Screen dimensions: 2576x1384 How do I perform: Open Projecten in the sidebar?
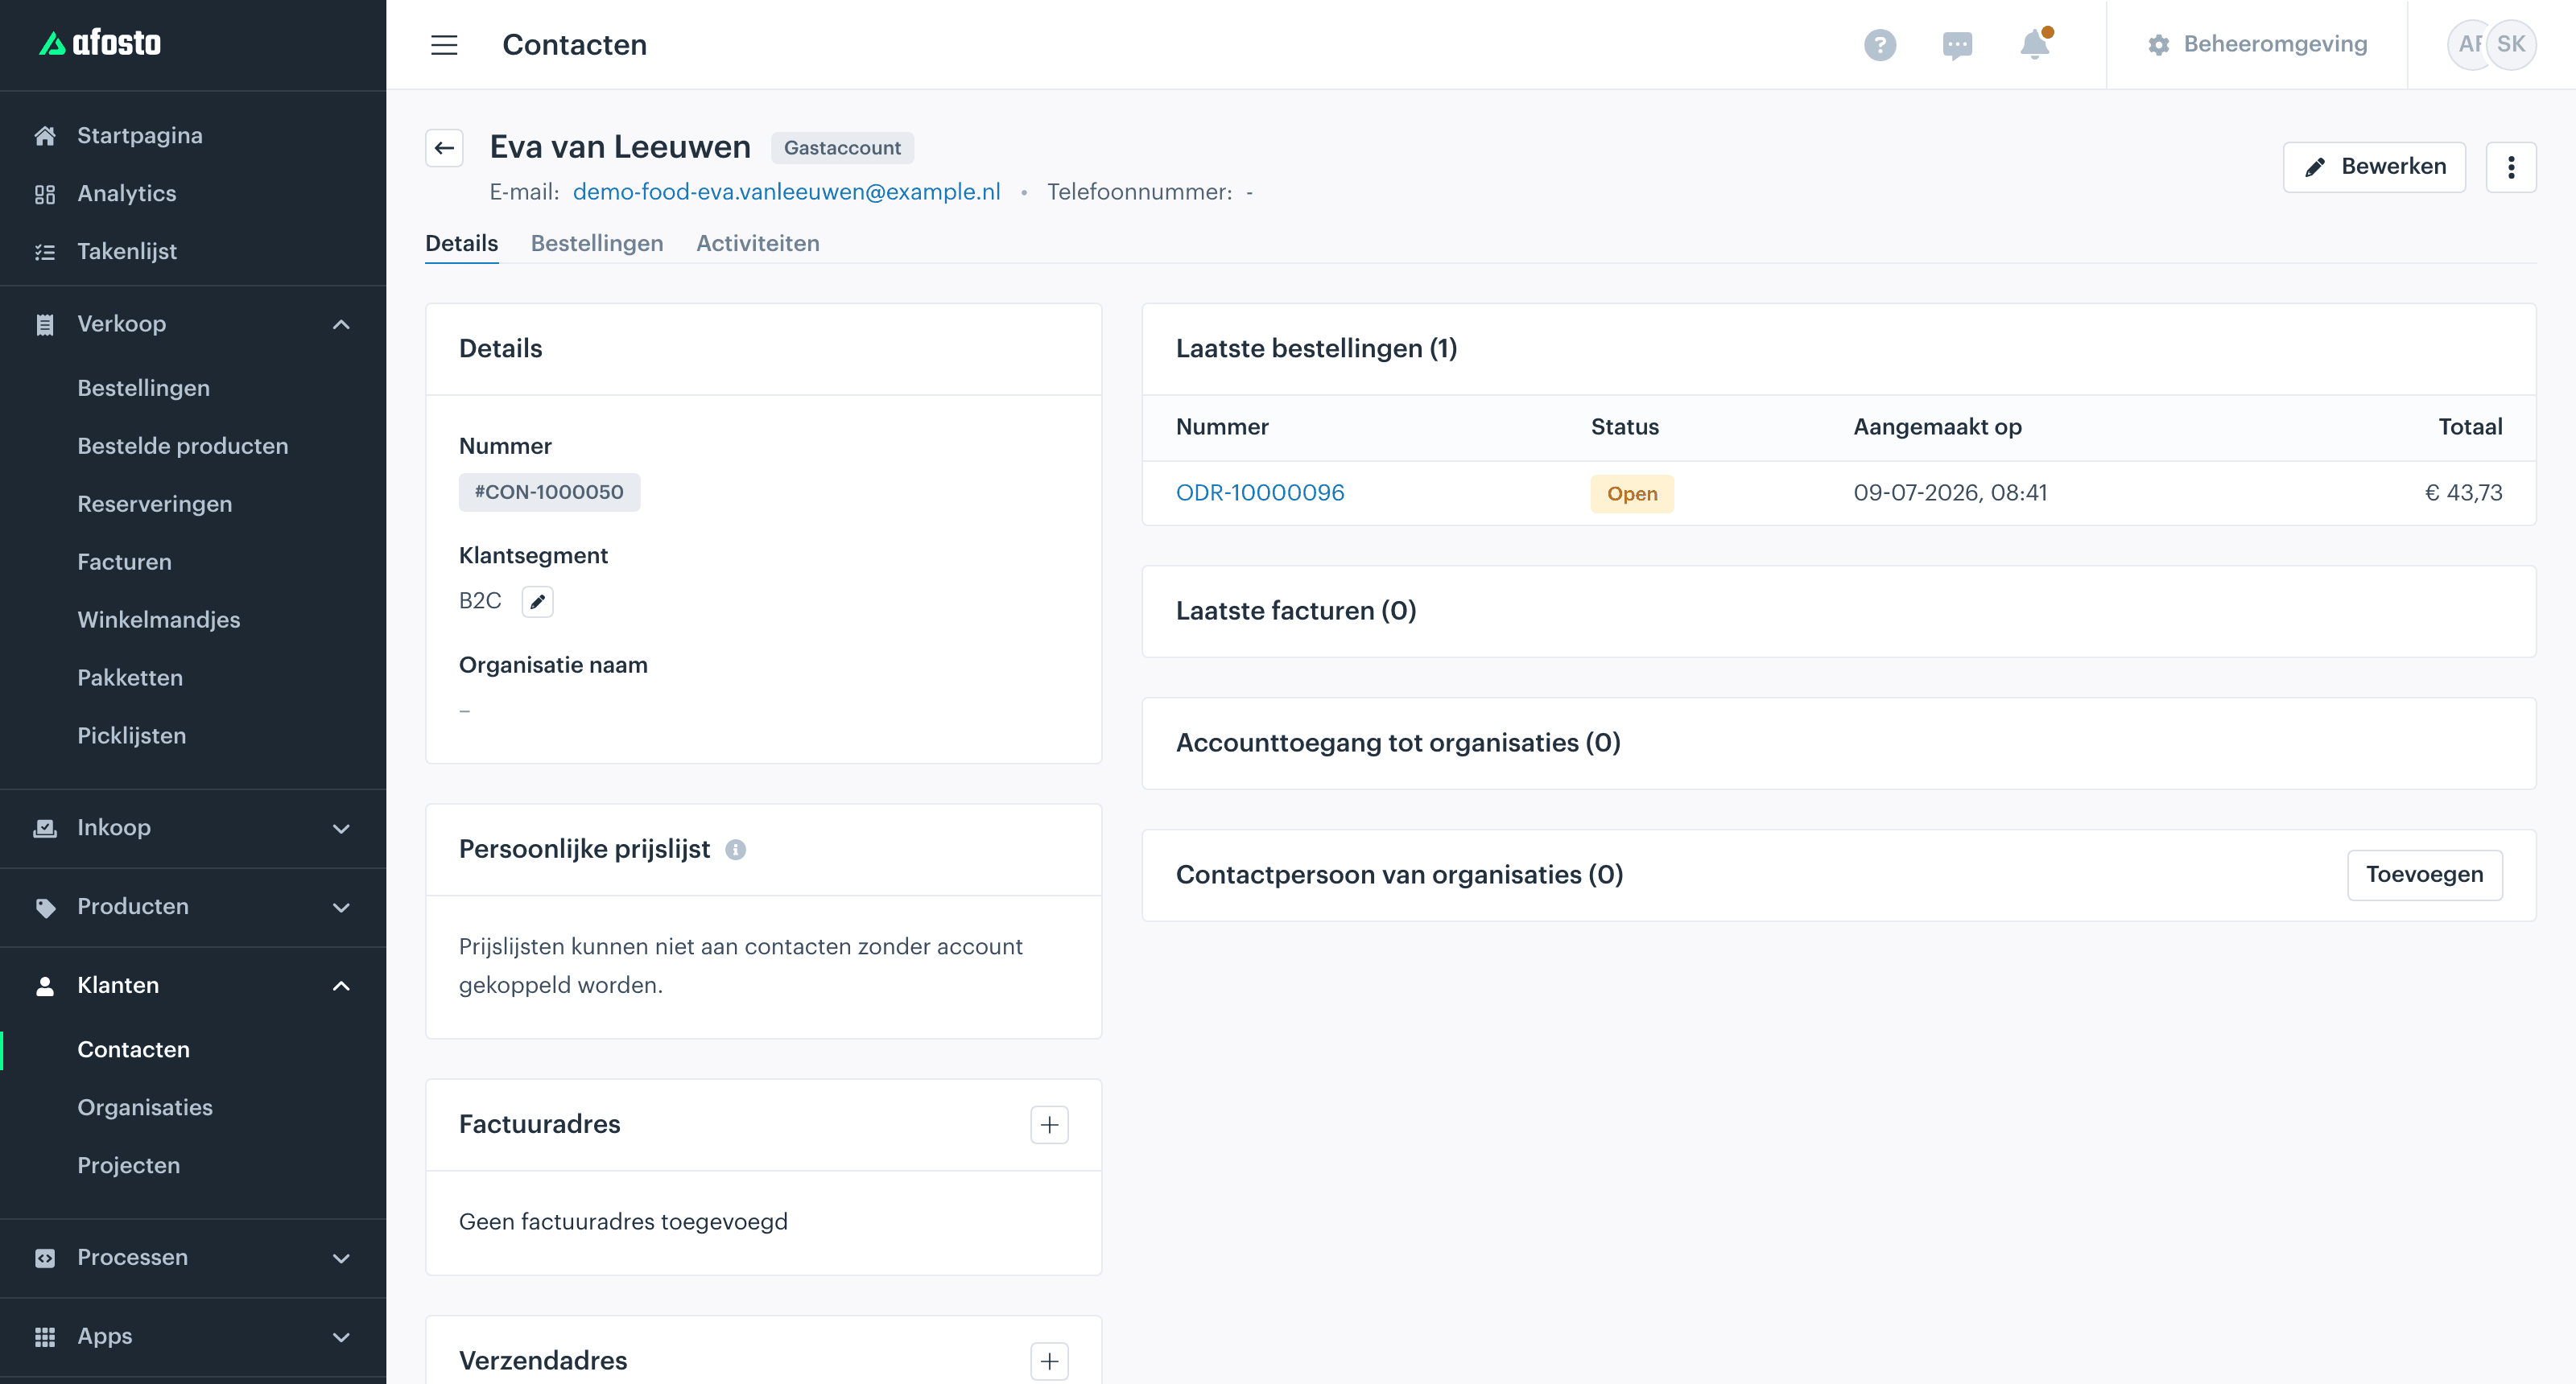coord(129,1165)
